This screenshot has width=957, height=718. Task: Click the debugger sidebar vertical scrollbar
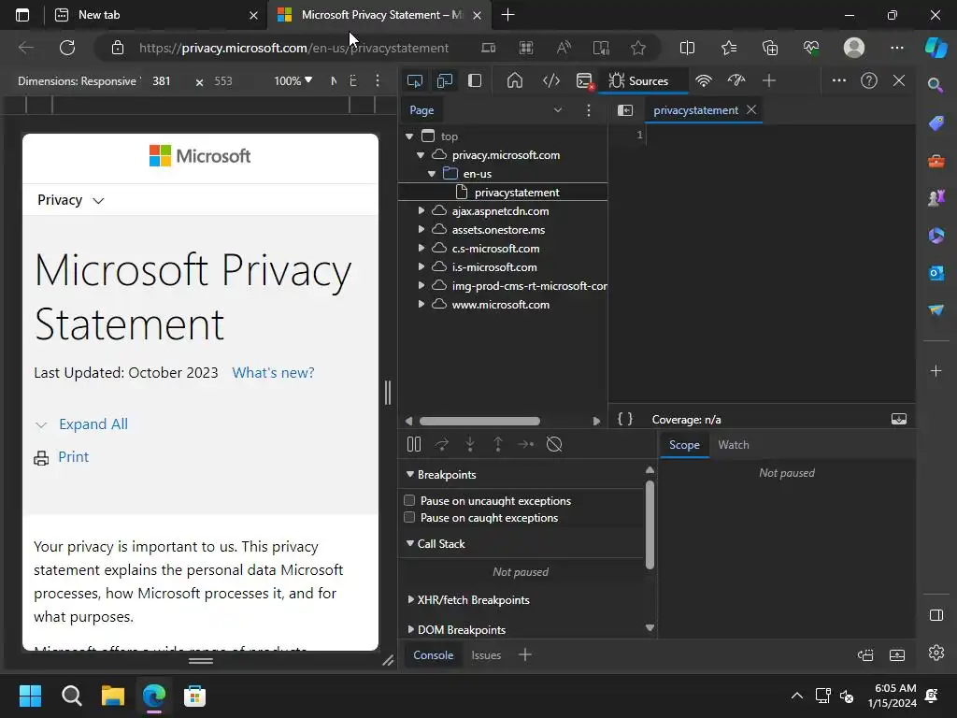(x=650, y=525)
